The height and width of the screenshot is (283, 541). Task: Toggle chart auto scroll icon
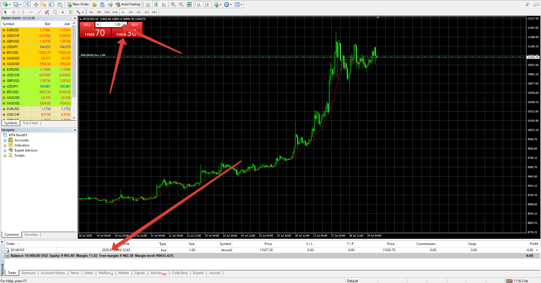point(199,5)
